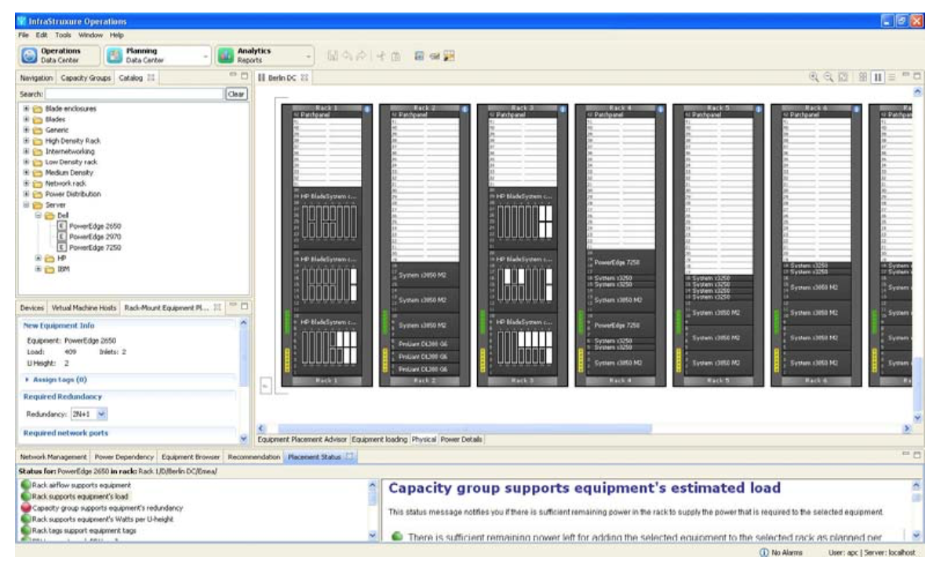Select PowerEdge 2970 in the Dell folder

coord(94,236)
